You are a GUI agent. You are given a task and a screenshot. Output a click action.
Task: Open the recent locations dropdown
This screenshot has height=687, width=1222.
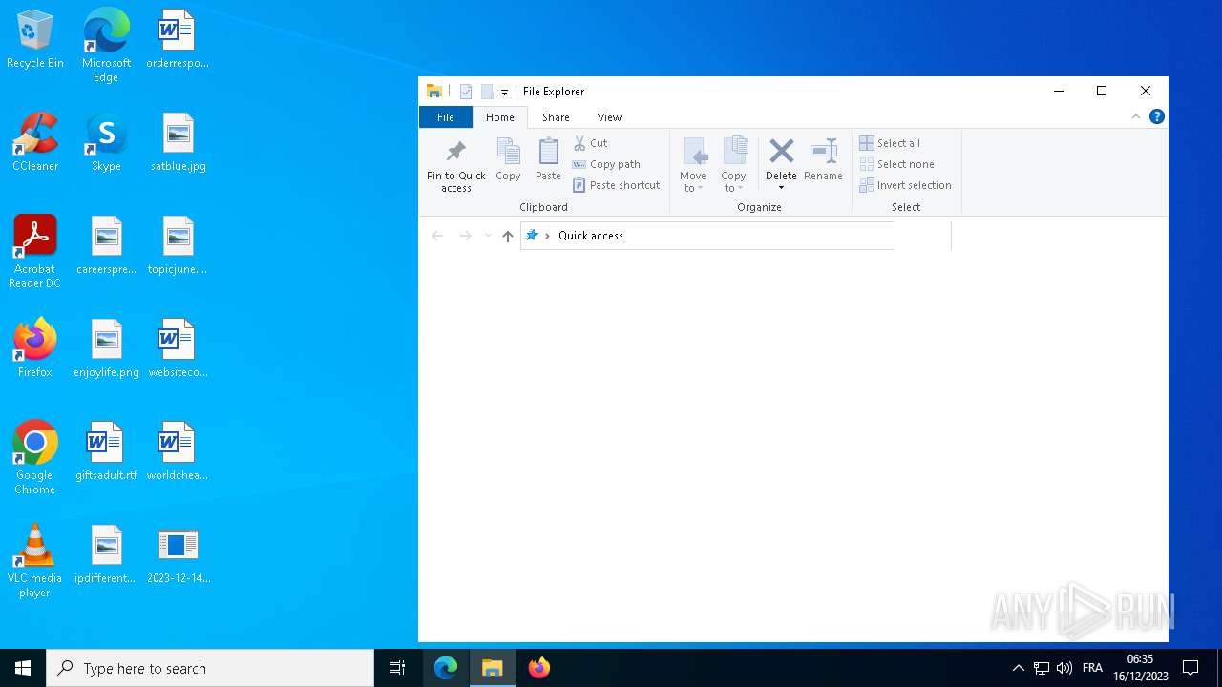point(488,236)
